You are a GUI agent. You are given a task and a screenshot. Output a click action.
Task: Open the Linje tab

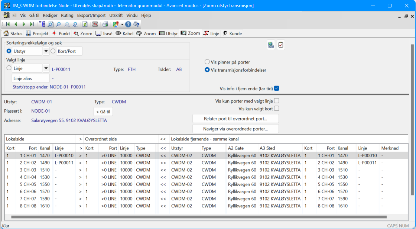pos(211,33)
